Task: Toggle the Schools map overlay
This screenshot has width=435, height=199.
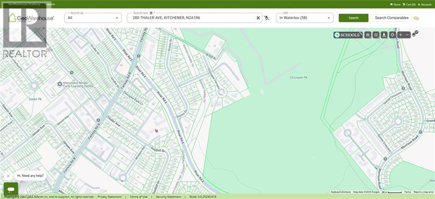Action: tap(348, 35)
